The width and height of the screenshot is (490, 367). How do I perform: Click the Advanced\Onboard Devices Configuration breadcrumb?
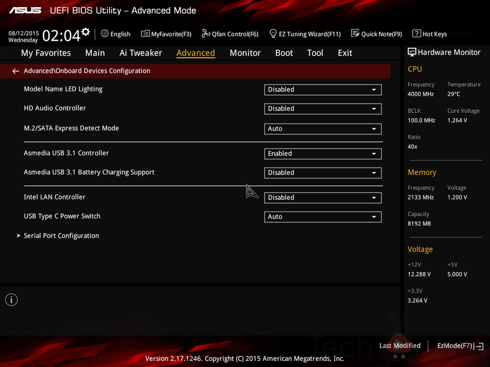(x=87, y=71)
